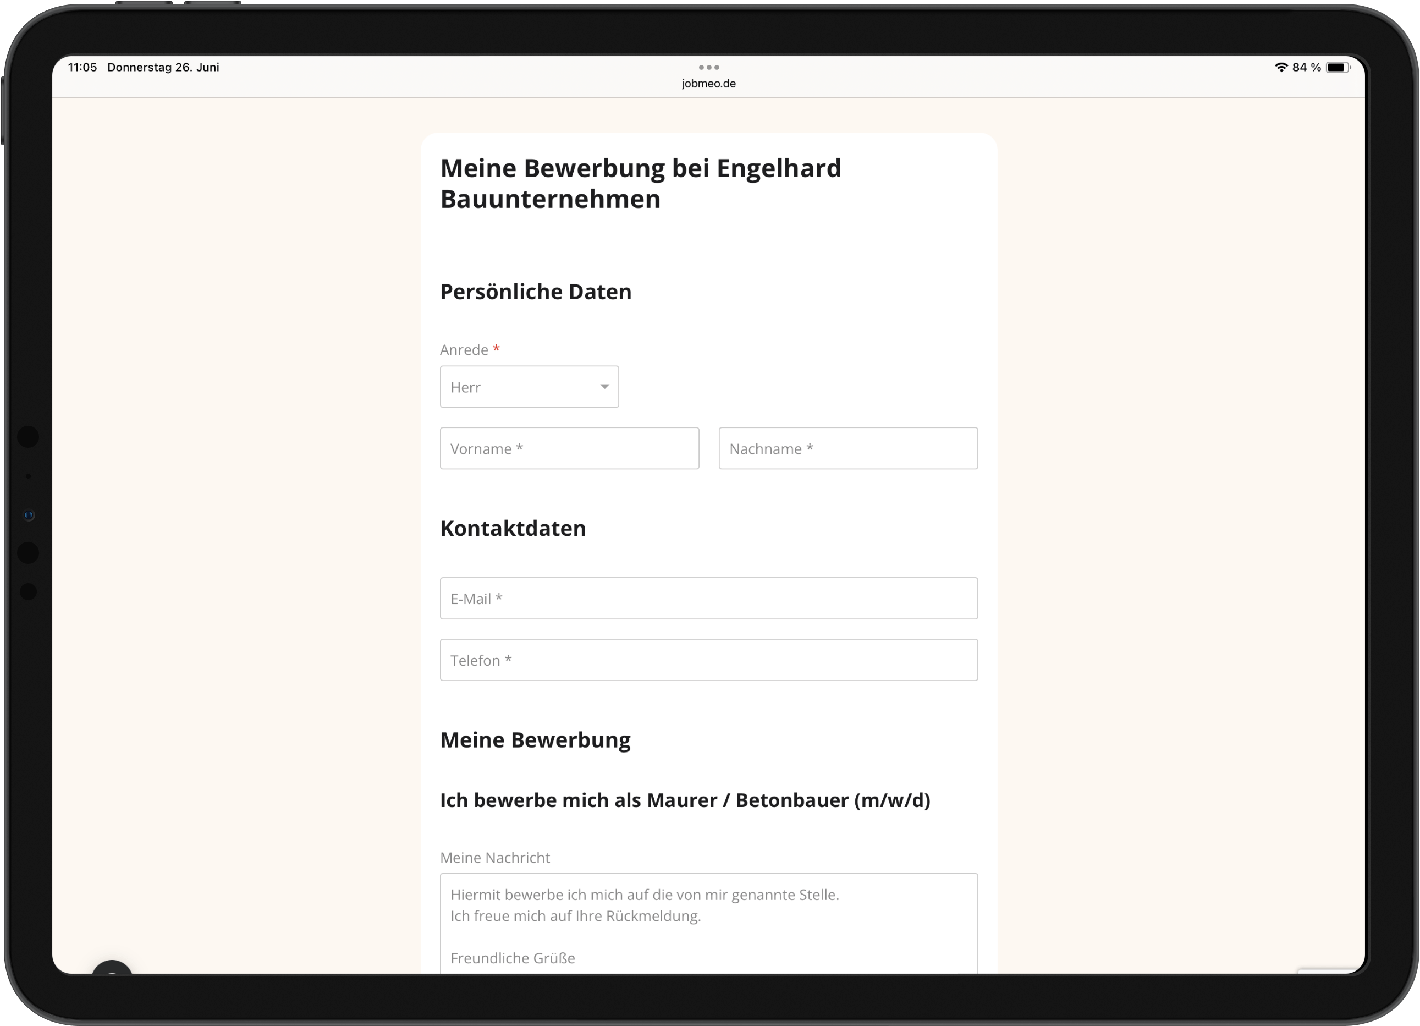Click the Telefon input field

709,660
